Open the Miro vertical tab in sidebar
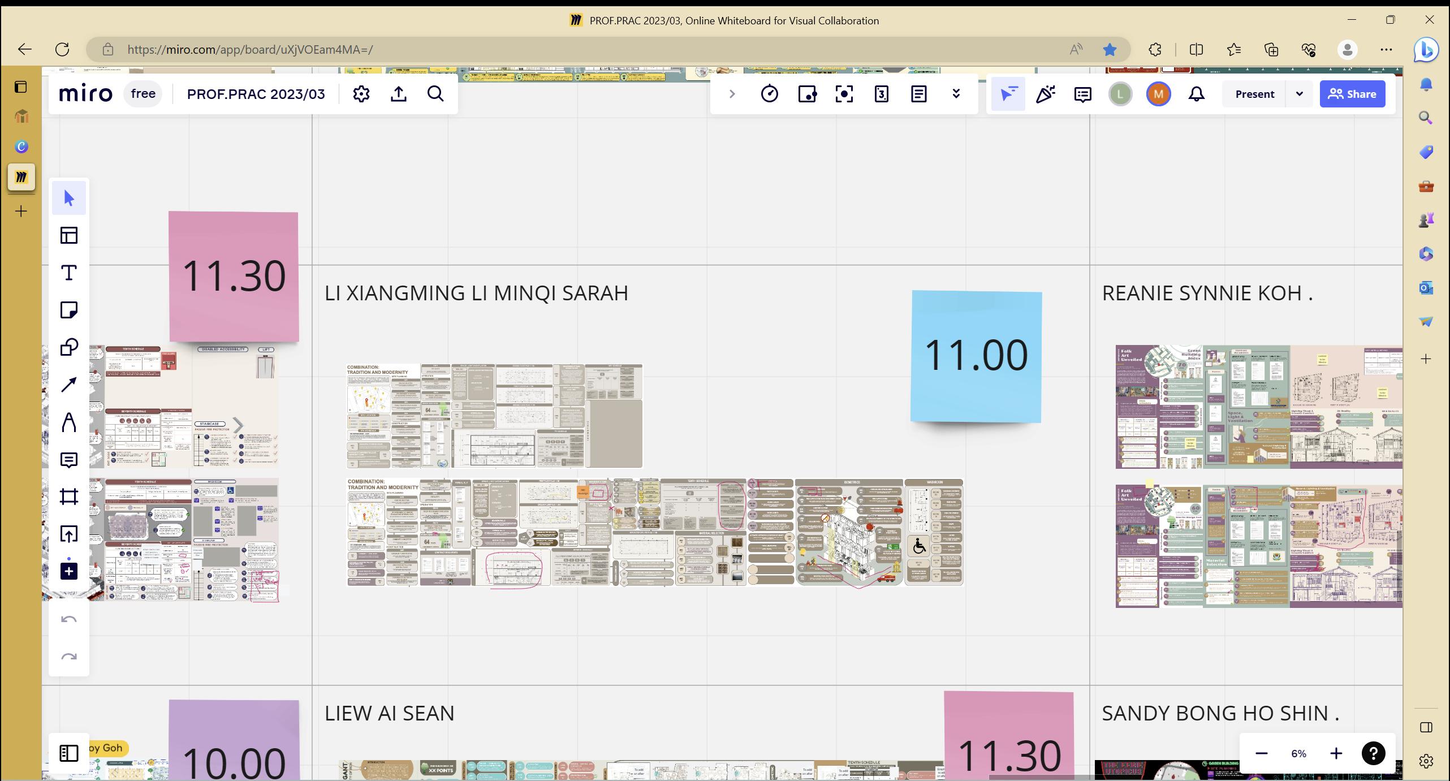 (21, 177)
